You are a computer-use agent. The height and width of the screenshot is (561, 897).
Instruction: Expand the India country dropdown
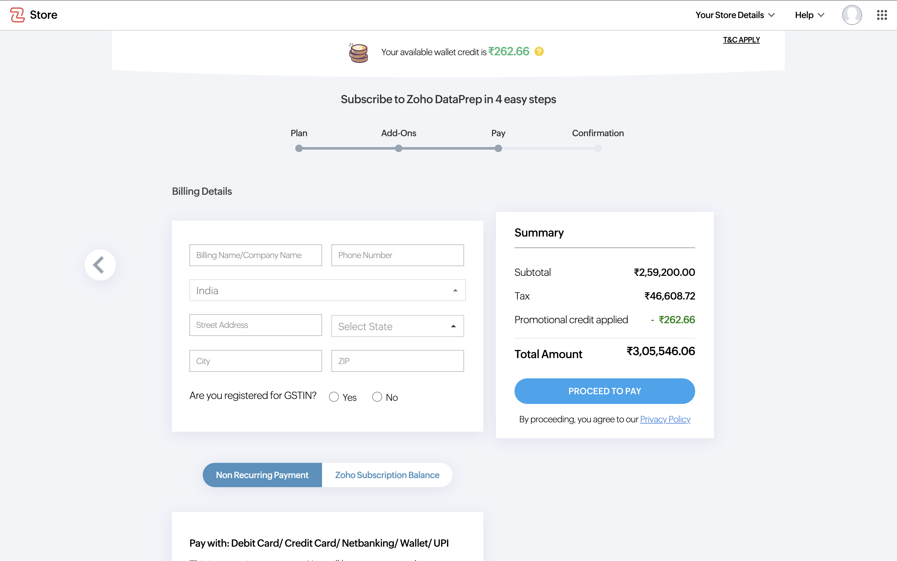click(x=327, y=290)
